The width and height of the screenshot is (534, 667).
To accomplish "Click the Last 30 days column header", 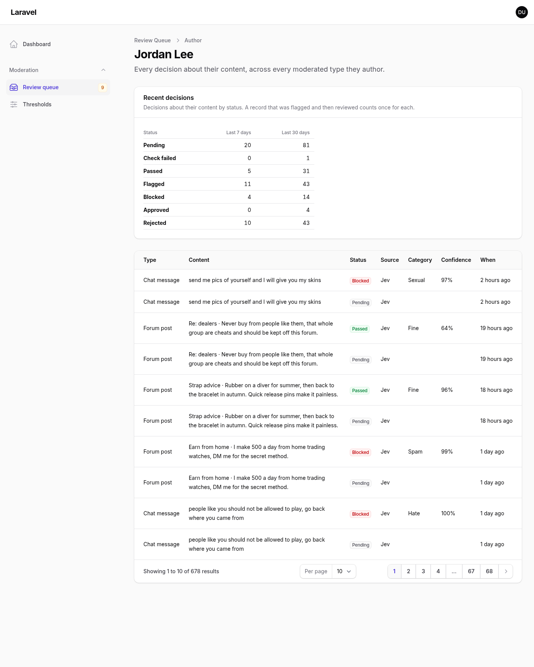I will tap(296, 133).
